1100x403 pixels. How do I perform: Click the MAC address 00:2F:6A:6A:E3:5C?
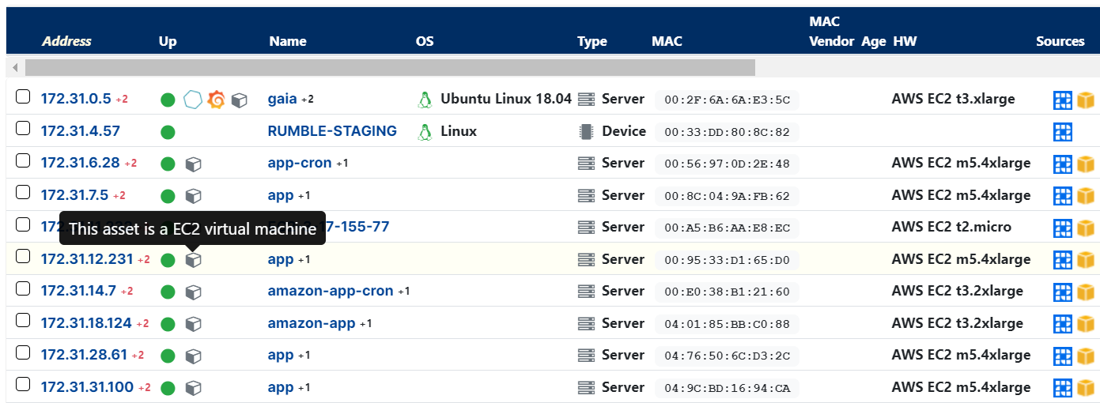727,100
